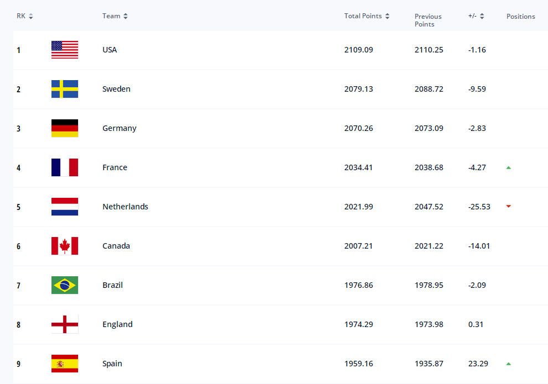This screenshot has width=548, height=384.
Task: Open the Netherlands team link
Action: (x=125, y=207)
